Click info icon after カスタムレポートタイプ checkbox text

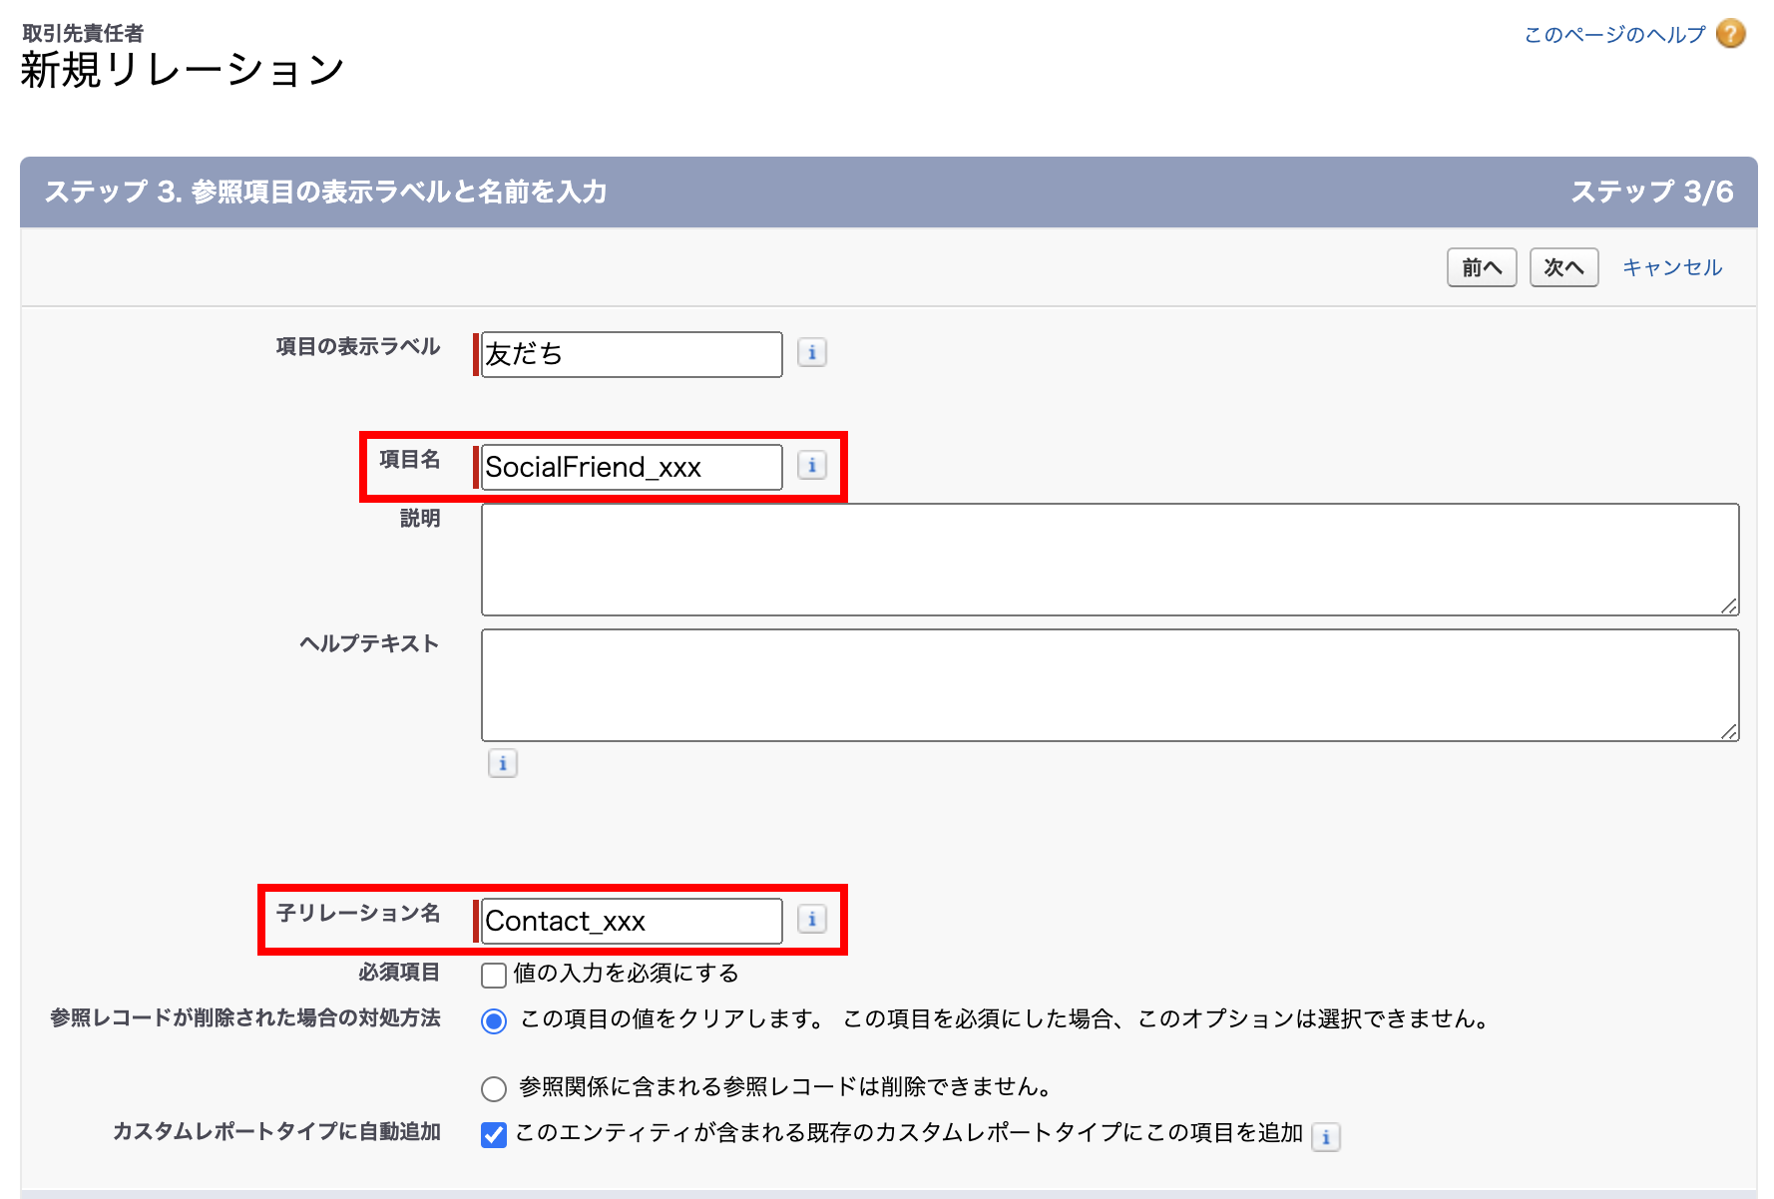[x=1325, y=1137]
